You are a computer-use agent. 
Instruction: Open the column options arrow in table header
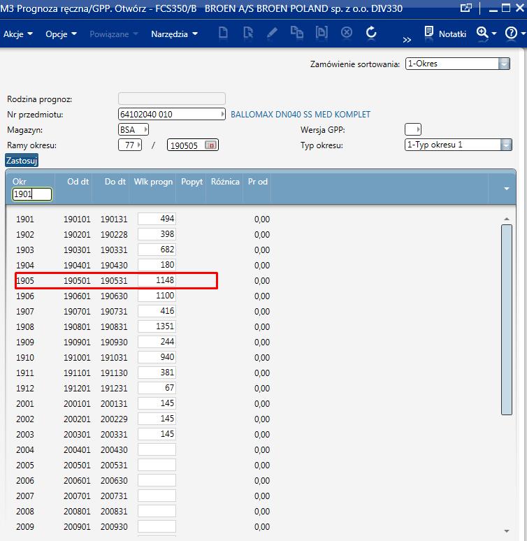tap(507, 189)
